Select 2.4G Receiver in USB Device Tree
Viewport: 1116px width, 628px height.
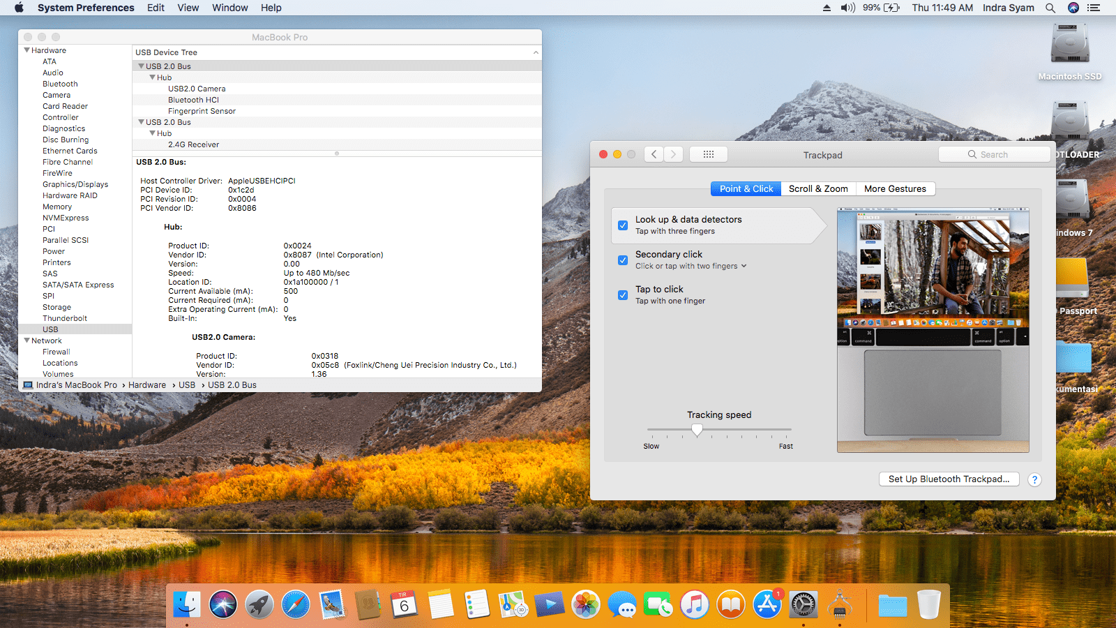point(193,144)
